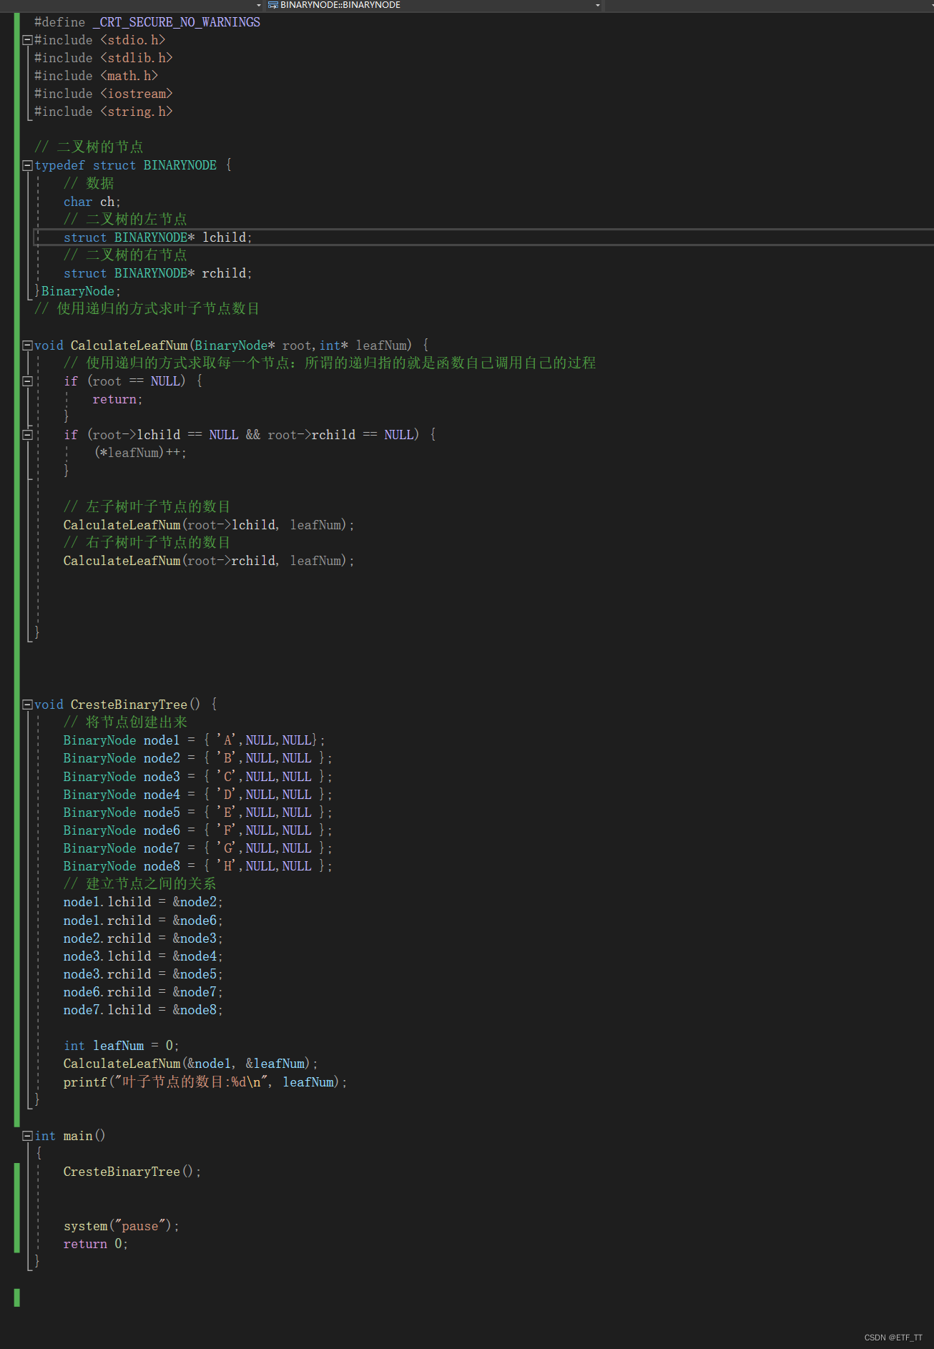Click the 'return;' statement
This screenshot has height=1349, width=934.
[x=117, y=399]
